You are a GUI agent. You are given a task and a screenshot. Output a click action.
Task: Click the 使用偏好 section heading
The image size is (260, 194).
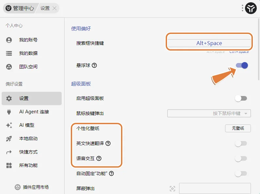81,28
